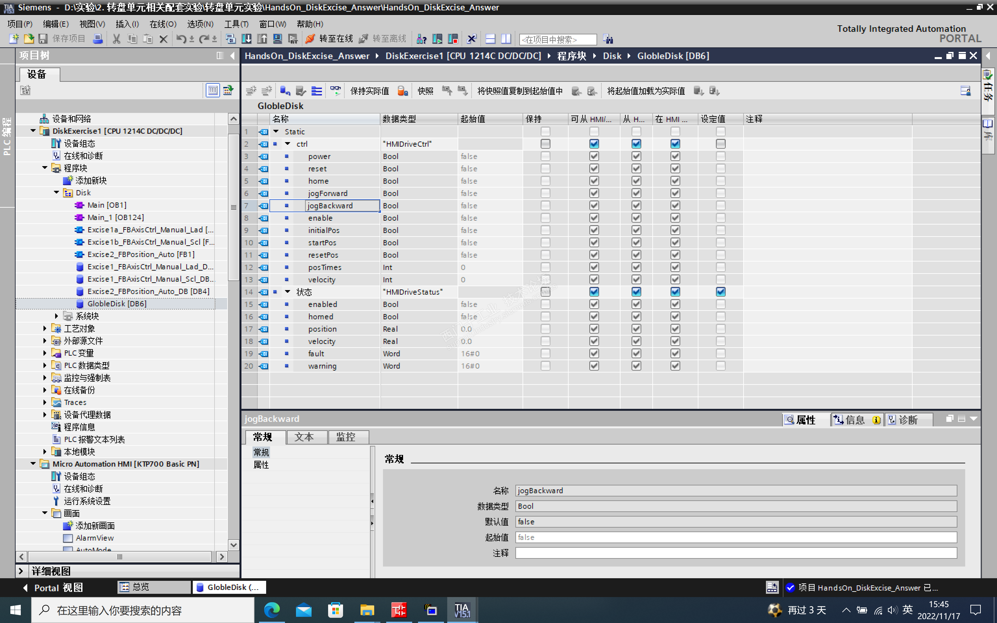The height and width of the screenshot is (623, 997).
Task: Click the 注释 input field in properties
Action: click(x=735, y=553)
